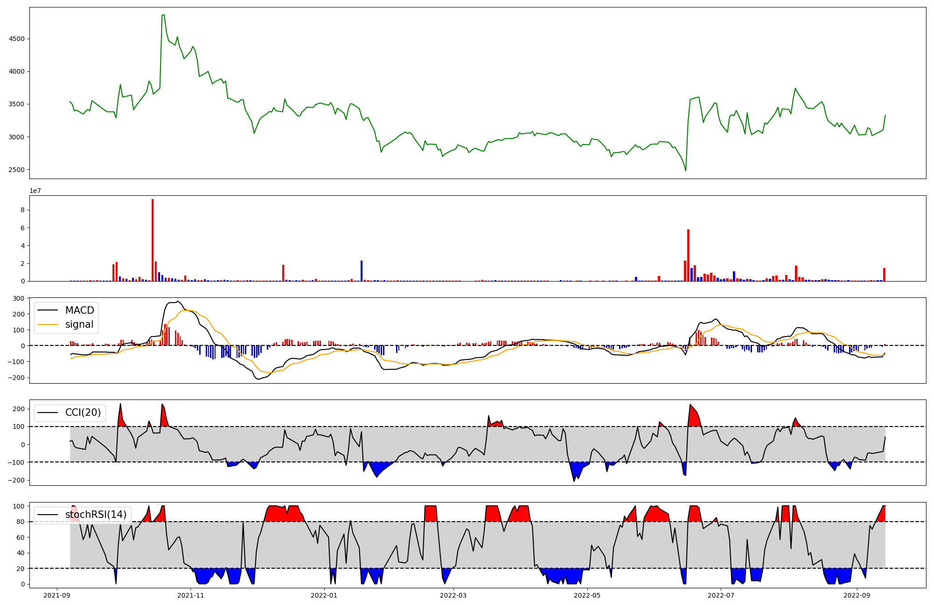Viewport: 933px width, 606px height.
Task: Click the signal legend text
Action: (x=79, y=324)
